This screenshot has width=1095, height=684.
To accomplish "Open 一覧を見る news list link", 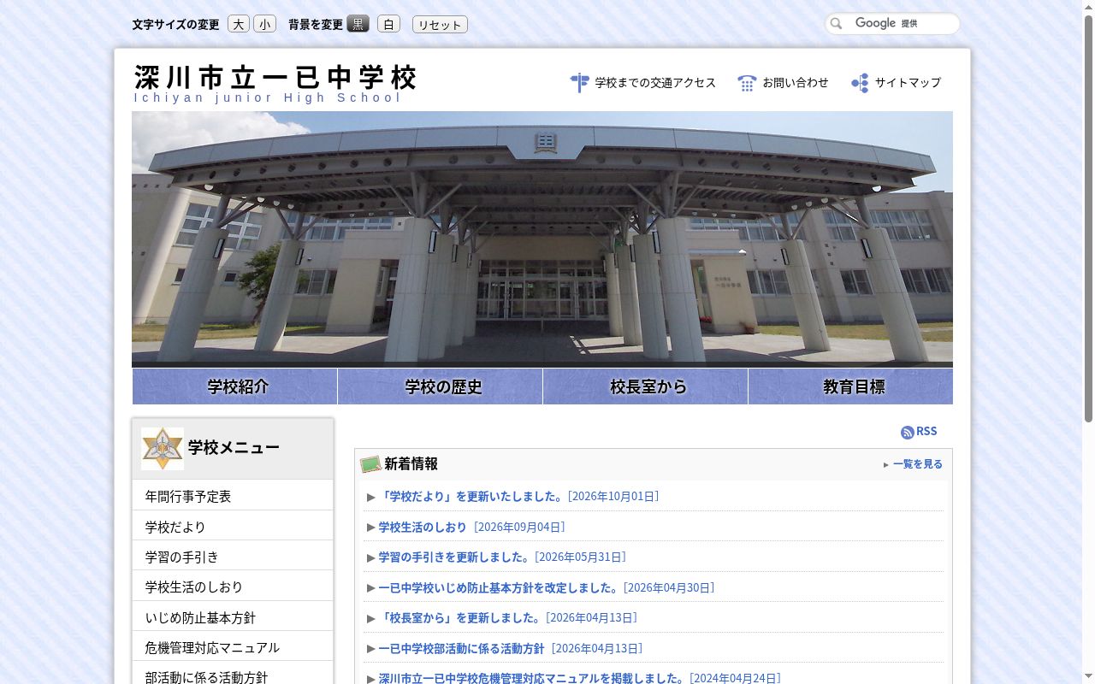I will 917,464.
